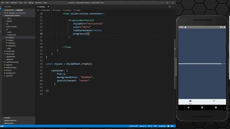Click the Ln 26 cursor position indicator
The height and width of the screenshot is (129, 230).
[x=133, y=126]
